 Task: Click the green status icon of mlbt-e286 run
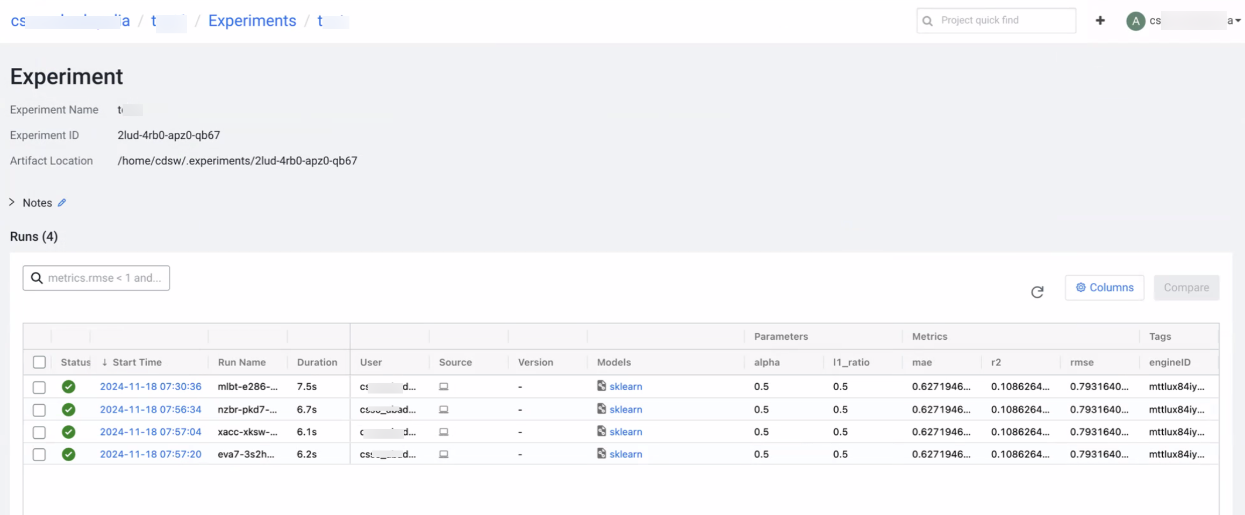[x=68, y=387]
